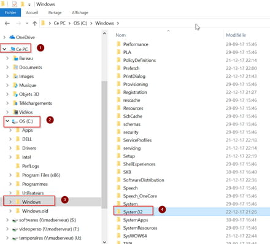This screenshot has width=270, height=244.
Task: Expand Program Files (x86) node
Action: pyautogui.click(x=10, y=175)
